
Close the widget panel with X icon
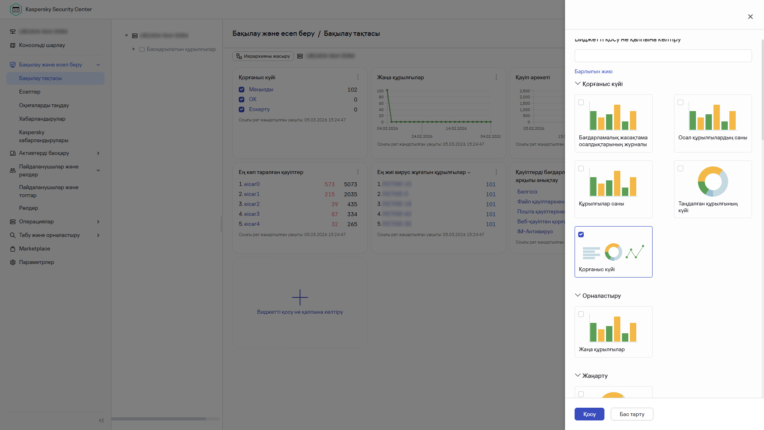tap(750, 17)
